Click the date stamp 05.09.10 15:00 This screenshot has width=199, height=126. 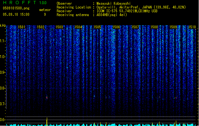(x=16, y=14)
